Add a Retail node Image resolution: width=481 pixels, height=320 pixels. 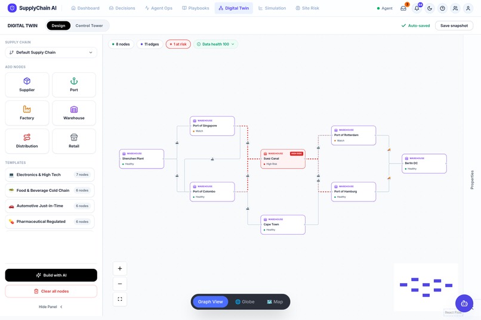74,141
